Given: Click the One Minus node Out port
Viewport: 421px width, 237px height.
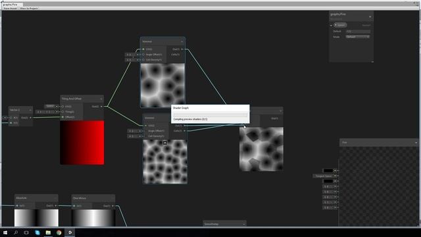Looking at the screenshot, I should pyautogui.click(x=112, y=206).
